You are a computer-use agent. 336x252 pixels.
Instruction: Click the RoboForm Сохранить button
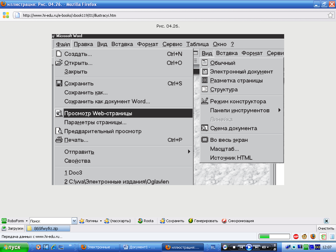click(x=172, y=221)
